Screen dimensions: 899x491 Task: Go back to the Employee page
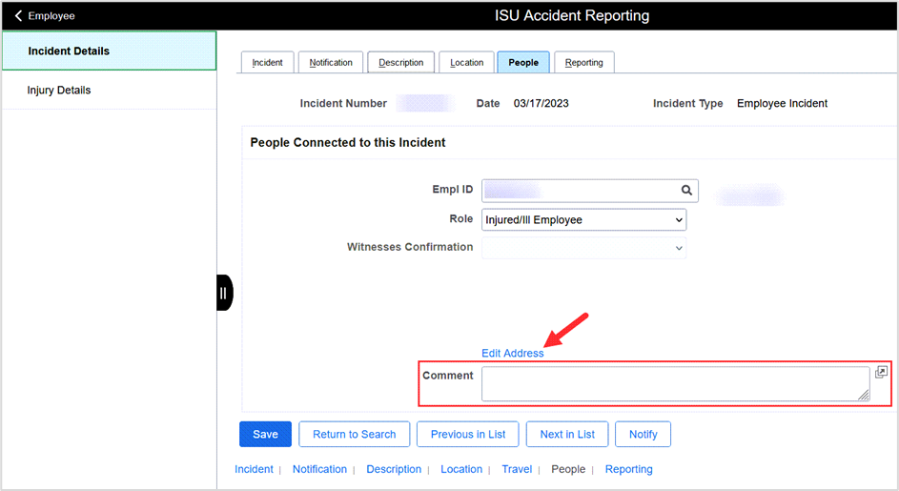click(x=45, y=16)
